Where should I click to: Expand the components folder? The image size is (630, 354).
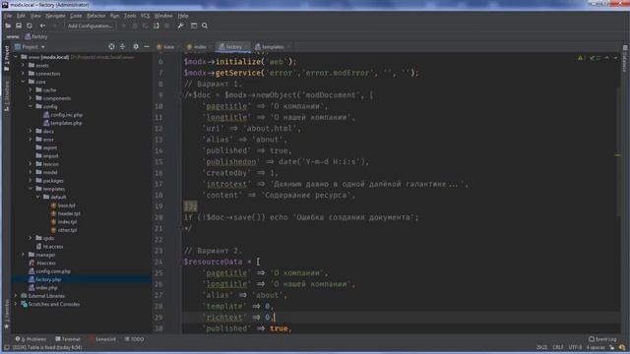31,98
